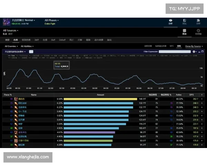
Task: Click the class icon in the 6.58% row
Action: 16,99
